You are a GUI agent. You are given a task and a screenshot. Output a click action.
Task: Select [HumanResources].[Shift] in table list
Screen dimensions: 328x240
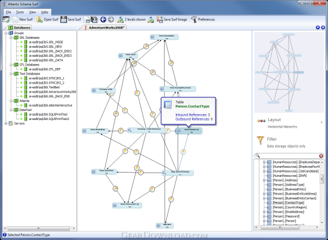[x=289, y=176]
